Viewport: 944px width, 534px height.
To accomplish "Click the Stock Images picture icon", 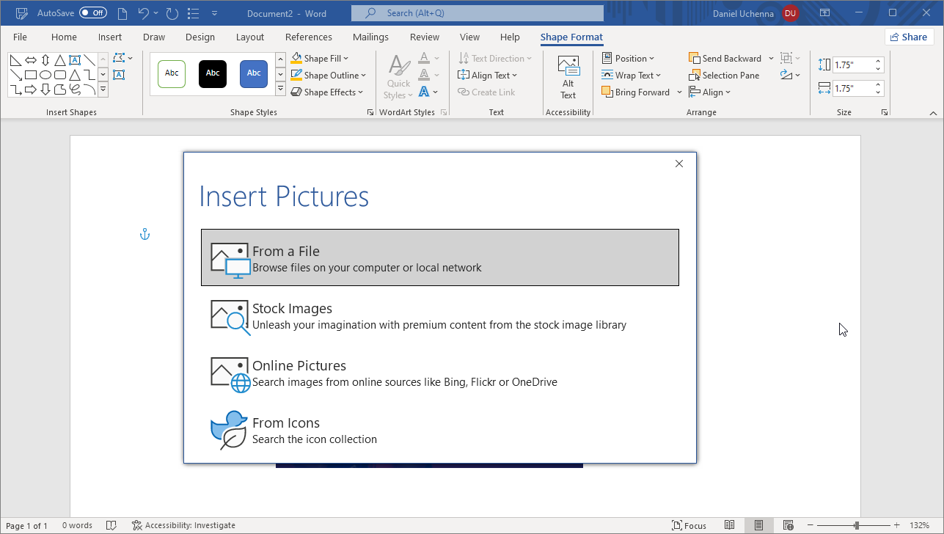I will coord(230,316).
